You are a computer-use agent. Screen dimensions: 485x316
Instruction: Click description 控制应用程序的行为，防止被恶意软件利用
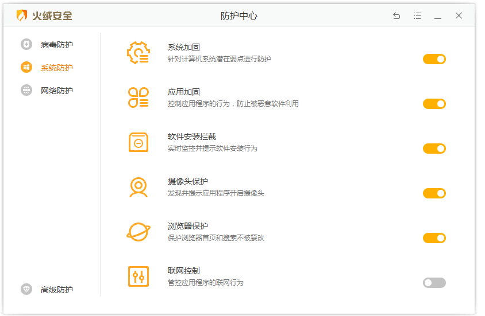[x=233, y=104]
